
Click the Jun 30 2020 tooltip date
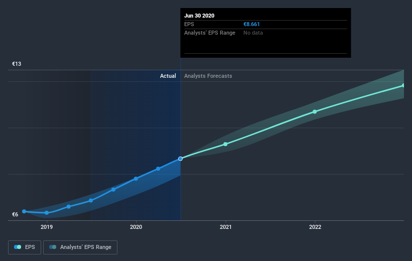[x=199, y=16]
